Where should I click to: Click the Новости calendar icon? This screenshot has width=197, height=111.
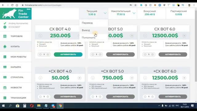click(5, 88)
